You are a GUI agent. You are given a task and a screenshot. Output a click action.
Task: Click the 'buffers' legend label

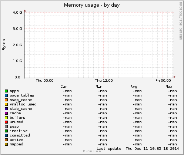(17, 118)
